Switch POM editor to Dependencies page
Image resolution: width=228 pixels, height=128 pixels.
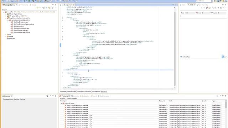pyautogui.click(x=71, y=91)
